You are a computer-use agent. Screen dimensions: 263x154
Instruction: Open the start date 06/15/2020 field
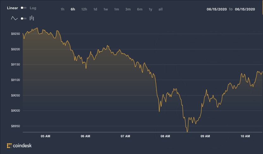click(217, 9)
